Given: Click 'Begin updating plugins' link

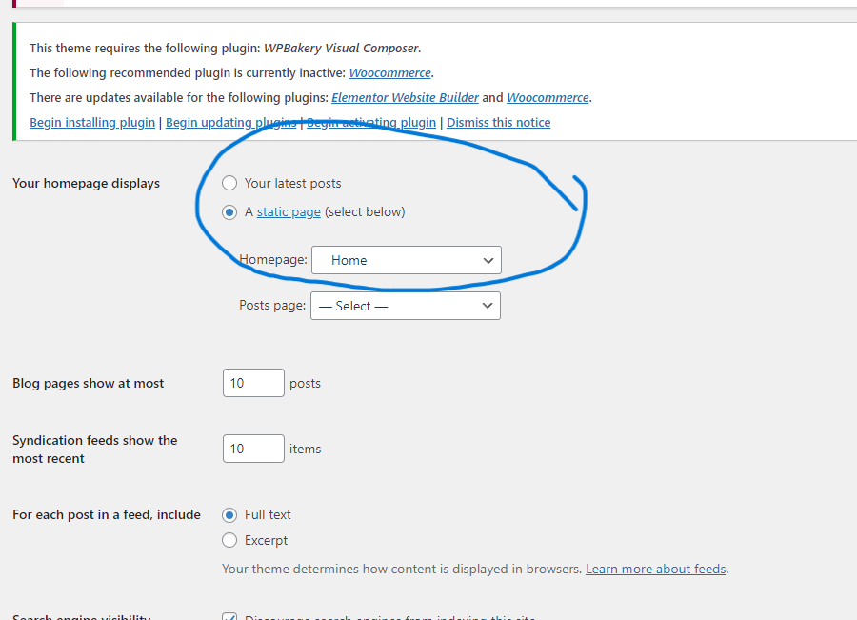Looking at the screenshot, I should pyautogui.click(x=230, y=123).
